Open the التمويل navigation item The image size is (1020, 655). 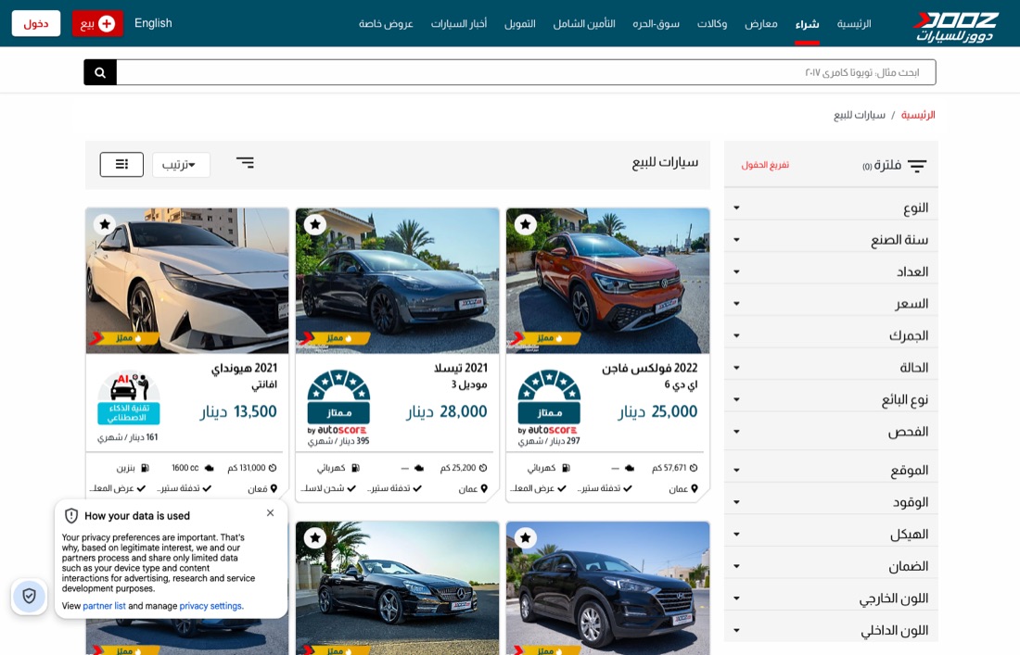(x=520, y=24)
